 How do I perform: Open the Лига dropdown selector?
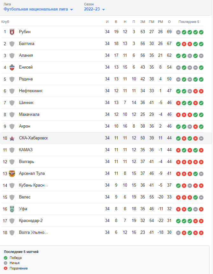click(x=38, y=9)
